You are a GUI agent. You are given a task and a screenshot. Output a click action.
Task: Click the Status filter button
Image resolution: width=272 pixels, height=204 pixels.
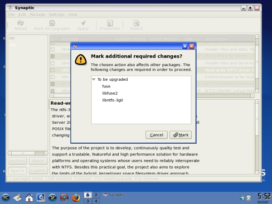coord(38,161)
